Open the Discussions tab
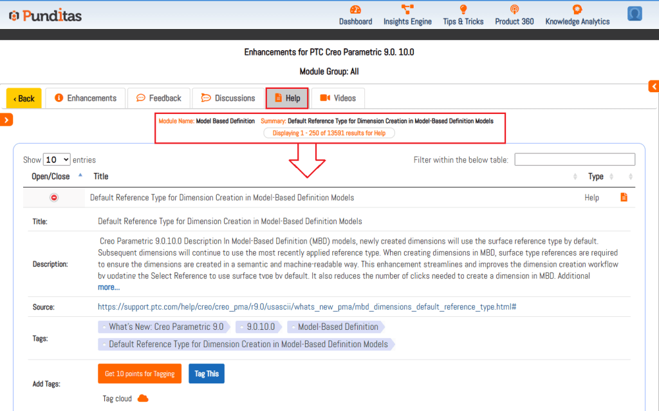This screenshot has width=659, height=411. [228, 98]
